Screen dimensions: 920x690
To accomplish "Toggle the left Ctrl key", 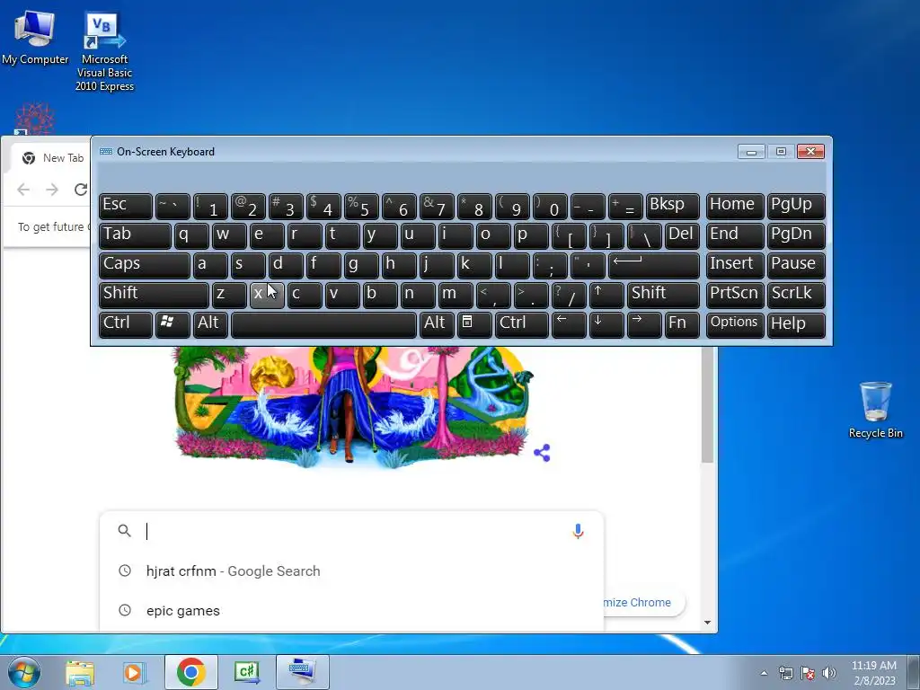I will pyautogui.click(x=126, y=324).
